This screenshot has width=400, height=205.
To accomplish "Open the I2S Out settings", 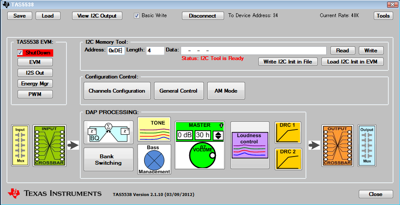I will click(x=35, y=72).
